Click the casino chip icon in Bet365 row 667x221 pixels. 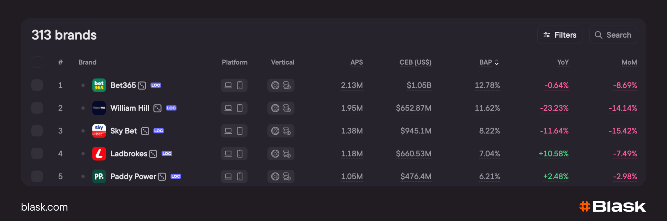coord(275,85)
